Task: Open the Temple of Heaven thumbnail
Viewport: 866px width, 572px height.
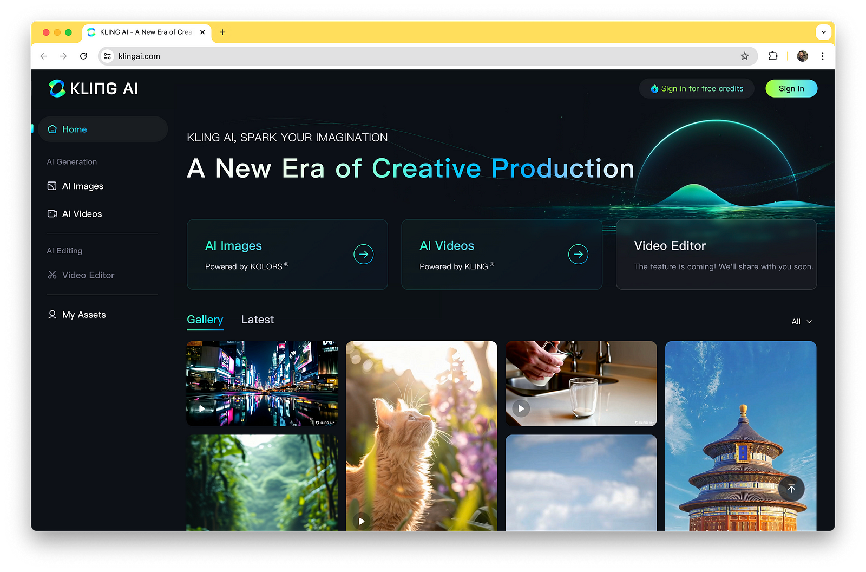Action: point(740,436)
